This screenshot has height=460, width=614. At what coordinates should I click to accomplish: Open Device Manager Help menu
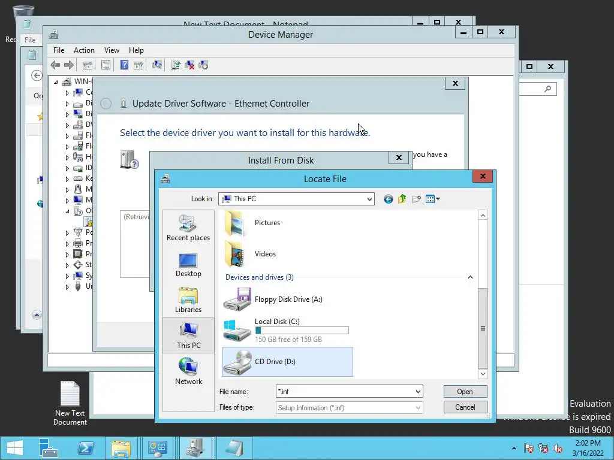[x=136, y=50]
